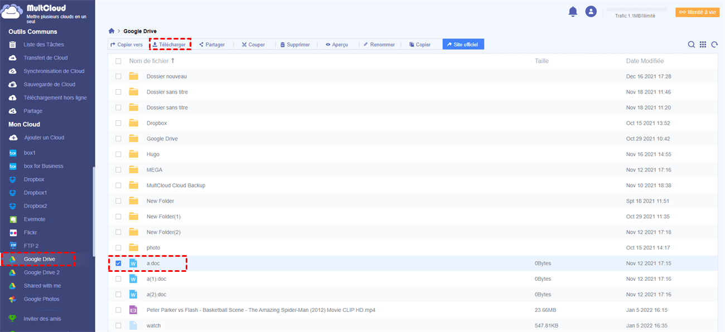Click Inviter des amis link
Viewport: 725px width, 332px height.
(x=42, y=319)
